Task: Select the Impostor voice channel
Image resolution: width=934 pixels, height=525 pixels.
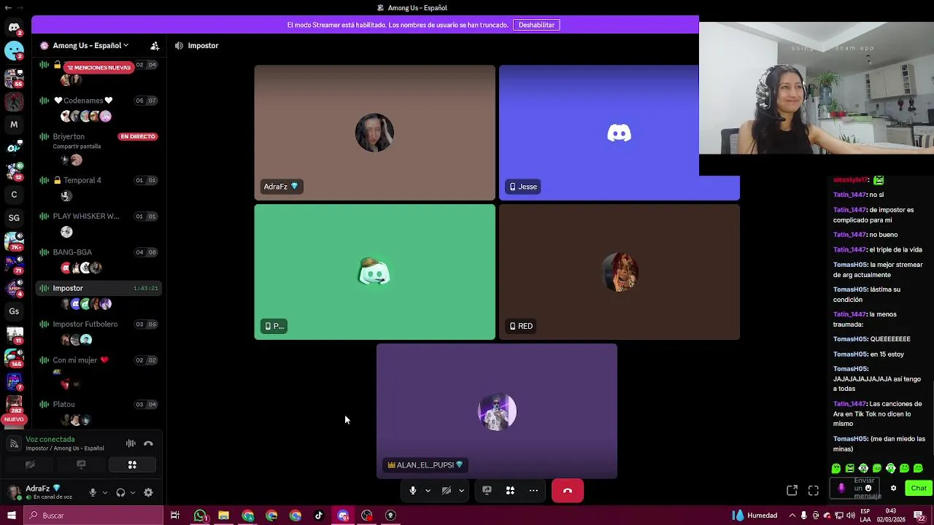Action: (x=99, y=288)
